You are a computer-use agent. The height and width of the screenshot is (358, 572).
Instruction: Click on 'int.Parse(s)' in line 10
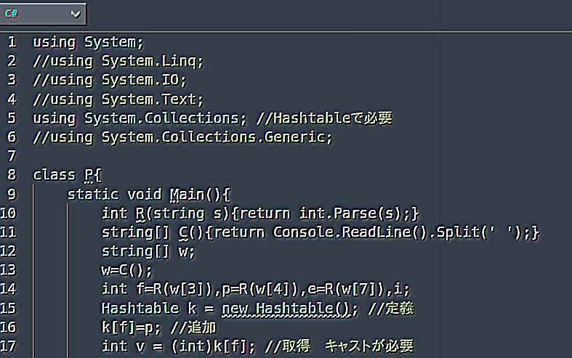(x=350, y=213)
